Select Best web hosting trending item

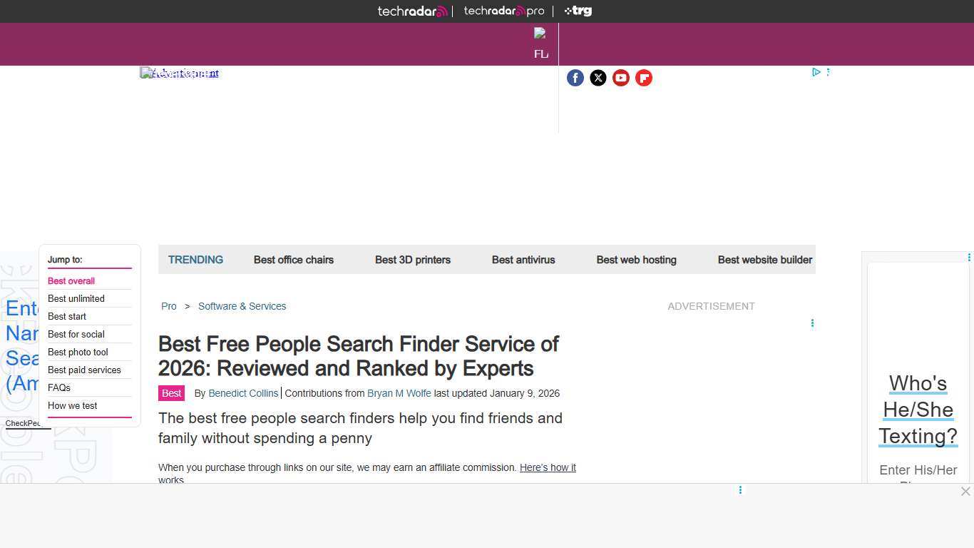click(x=636, y=260)
